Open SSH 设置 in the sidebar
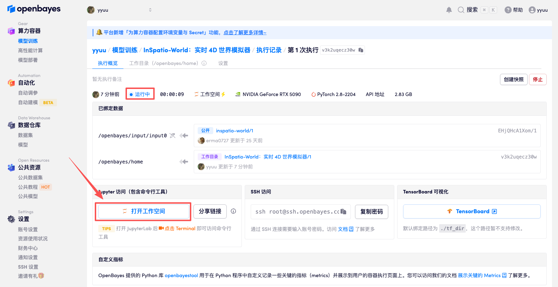 click(28, 267)
